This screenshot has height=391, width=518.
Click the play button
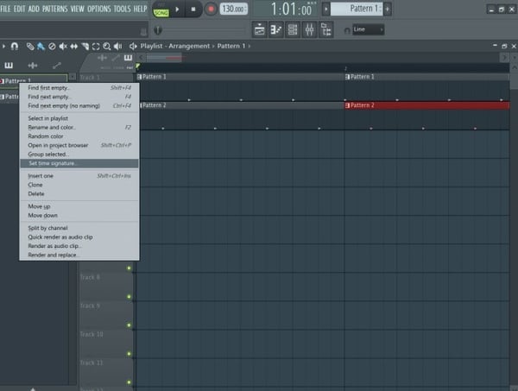177,9
